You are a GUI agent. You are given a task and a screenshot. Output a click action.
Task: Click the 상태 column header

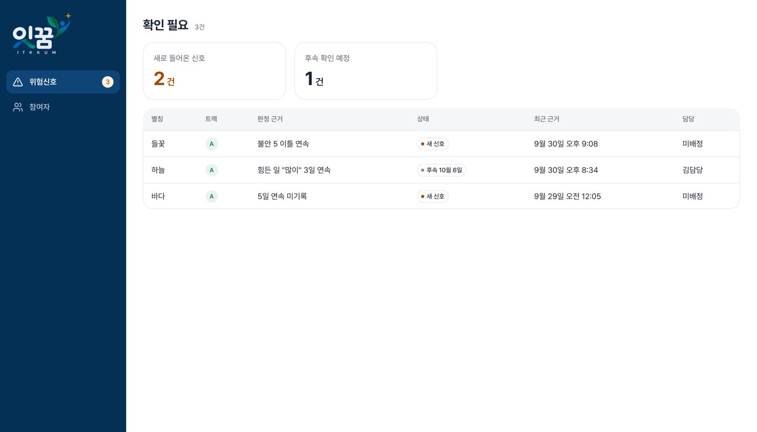(x=423, y=119)
